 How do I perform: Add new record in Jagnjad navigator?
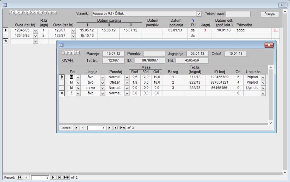point(123,128)
